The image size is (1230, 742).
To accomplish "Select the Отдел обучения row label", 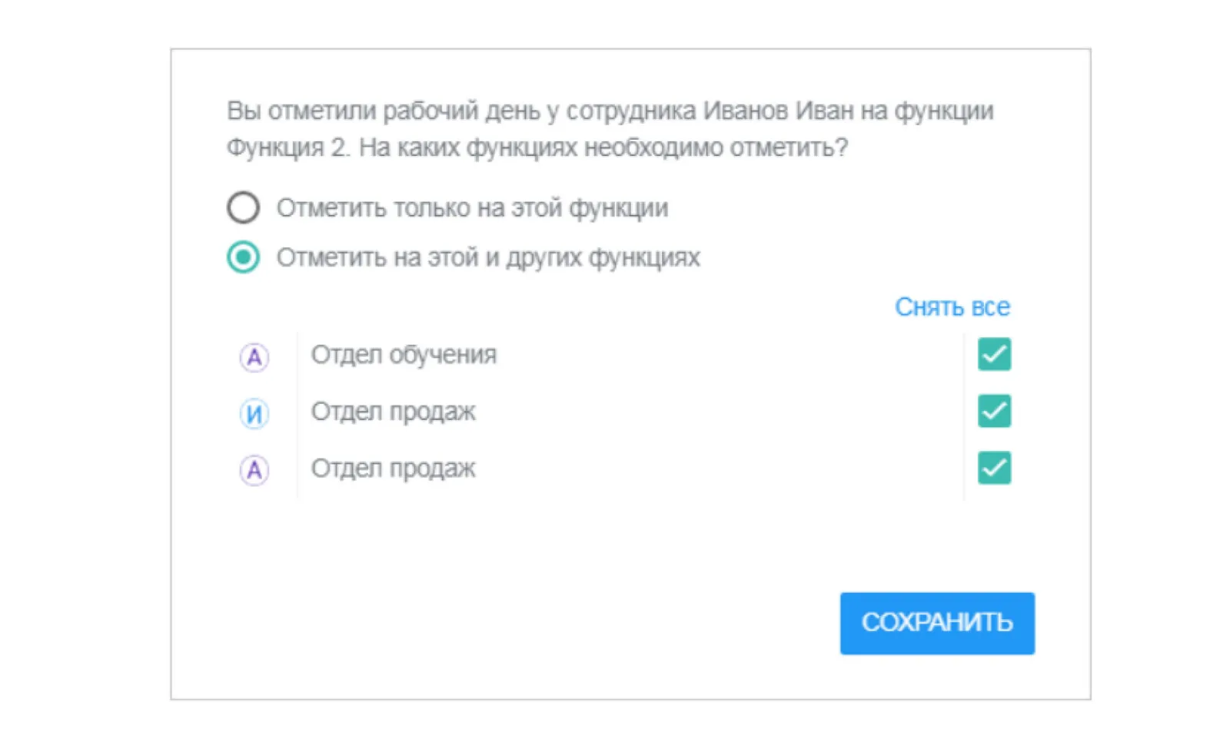I will (404, 355).
